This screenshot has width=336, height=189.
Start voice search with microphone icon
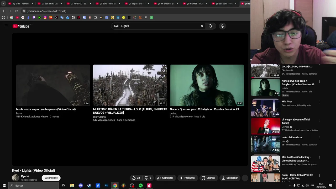[222, 26]
